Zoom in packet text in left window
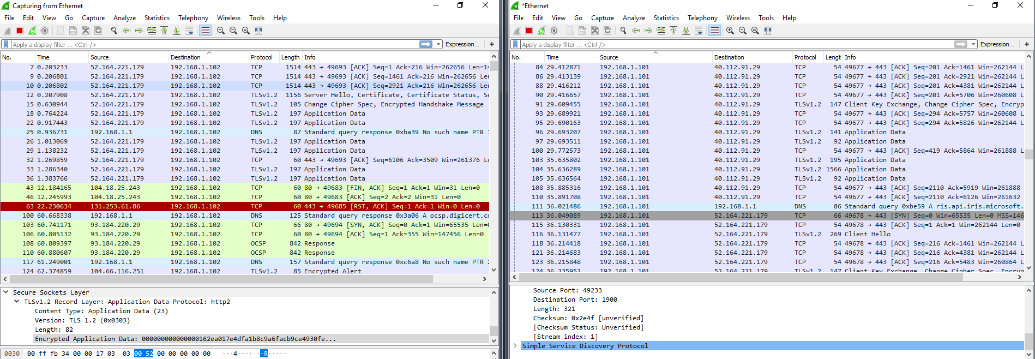This screenshot has height=359, width=1035. [x=221, y=31]
